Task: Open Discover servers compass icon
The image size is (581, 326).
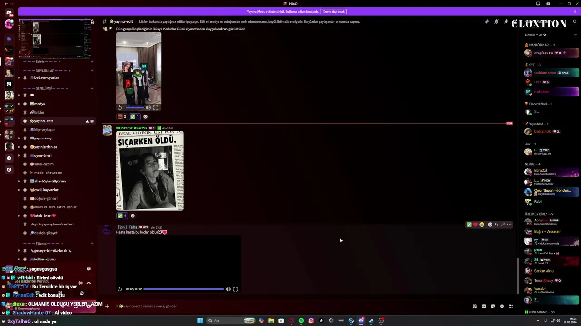Action: (9, 169)
